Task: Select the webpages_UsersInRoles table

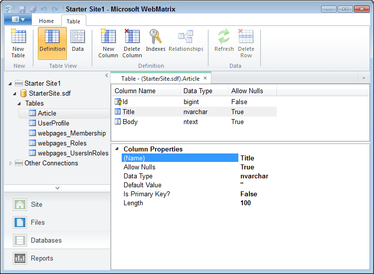Action: 73,153
